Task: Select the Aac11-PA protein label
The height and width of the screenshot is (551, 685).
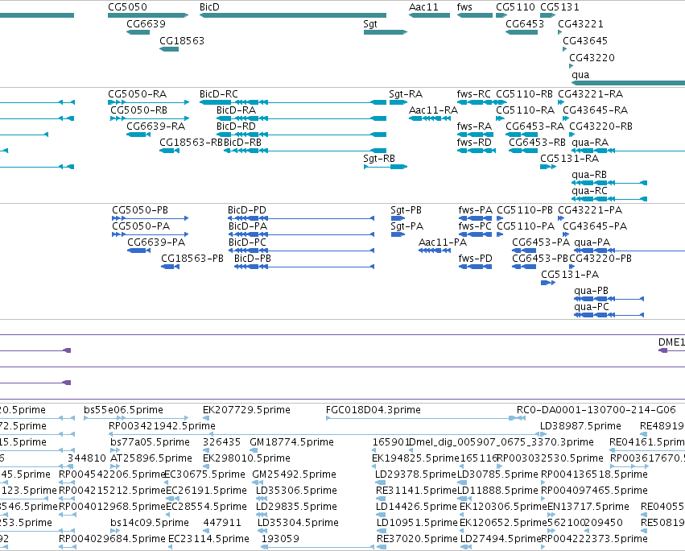Action: (x=443, y=242)
